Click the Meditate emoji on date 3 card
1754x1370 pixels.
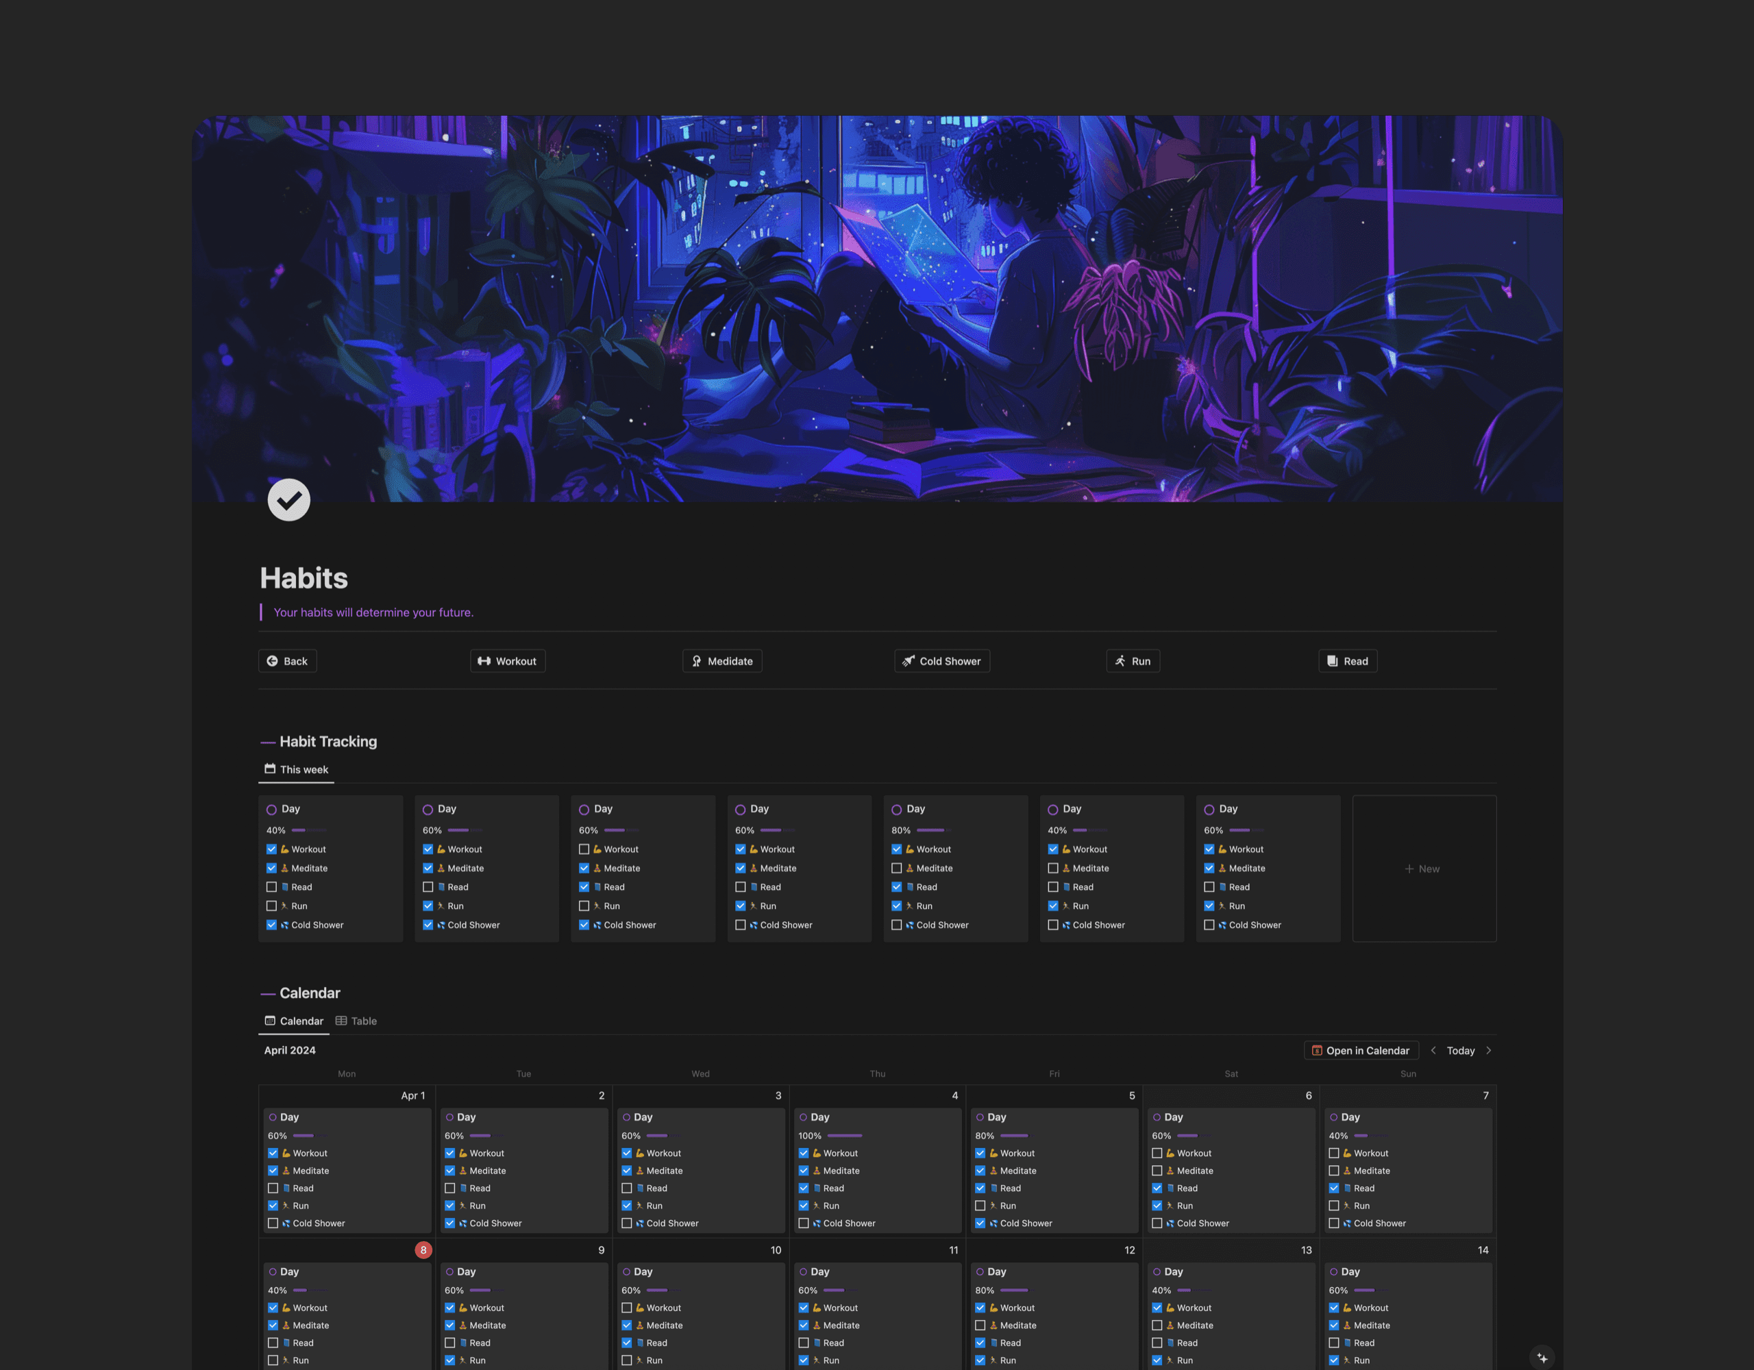coord(640,1171)
